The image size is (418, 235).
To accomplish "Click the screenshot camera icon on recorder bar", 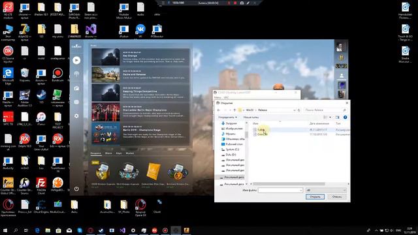I will (242, 3).
